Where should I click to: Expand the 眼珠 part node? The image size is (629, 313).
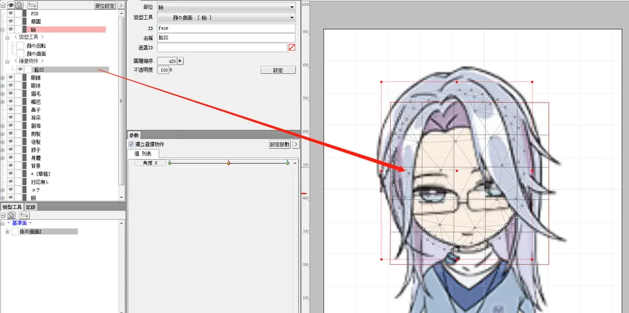(x=3, y=86)
